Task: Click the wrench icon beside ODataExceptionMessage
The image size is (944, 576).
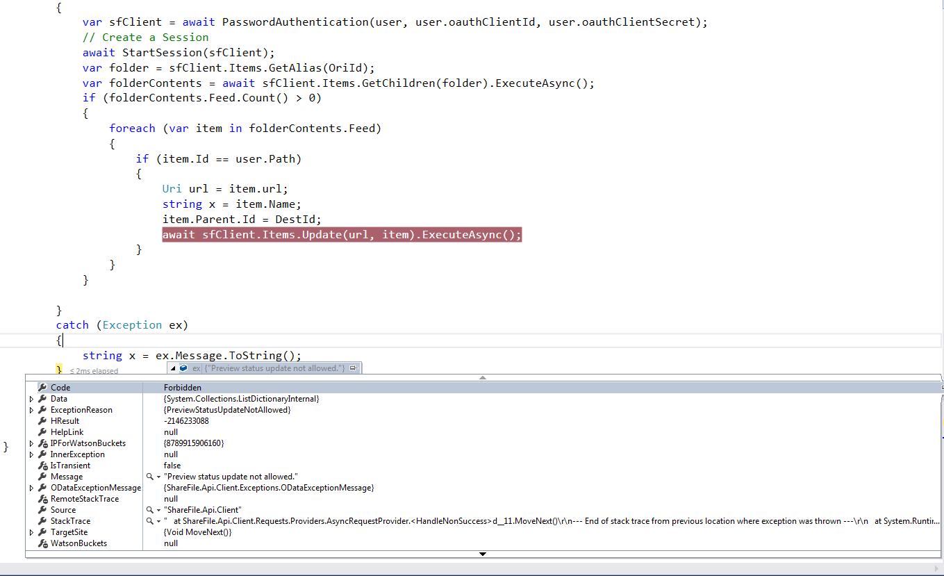Action: click(x=42, y=488)
